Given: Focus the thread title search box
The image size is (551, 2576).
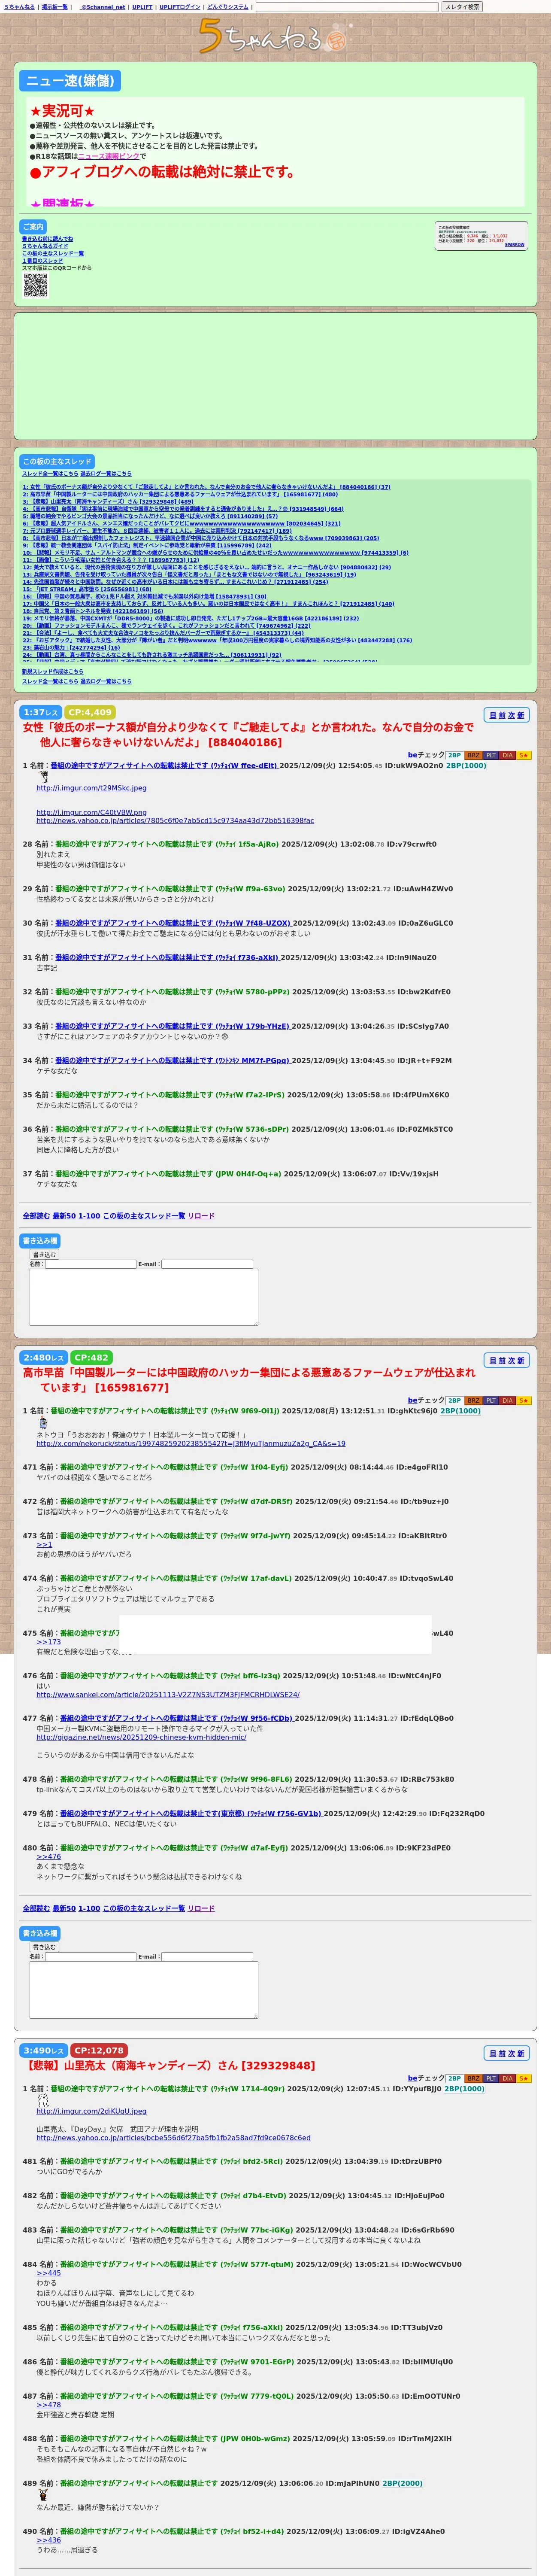Looking at the screenshot, I should coord(347,7).
